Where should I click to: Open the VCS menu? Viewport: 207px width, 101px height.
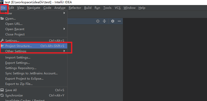click(x=118, y=8)
